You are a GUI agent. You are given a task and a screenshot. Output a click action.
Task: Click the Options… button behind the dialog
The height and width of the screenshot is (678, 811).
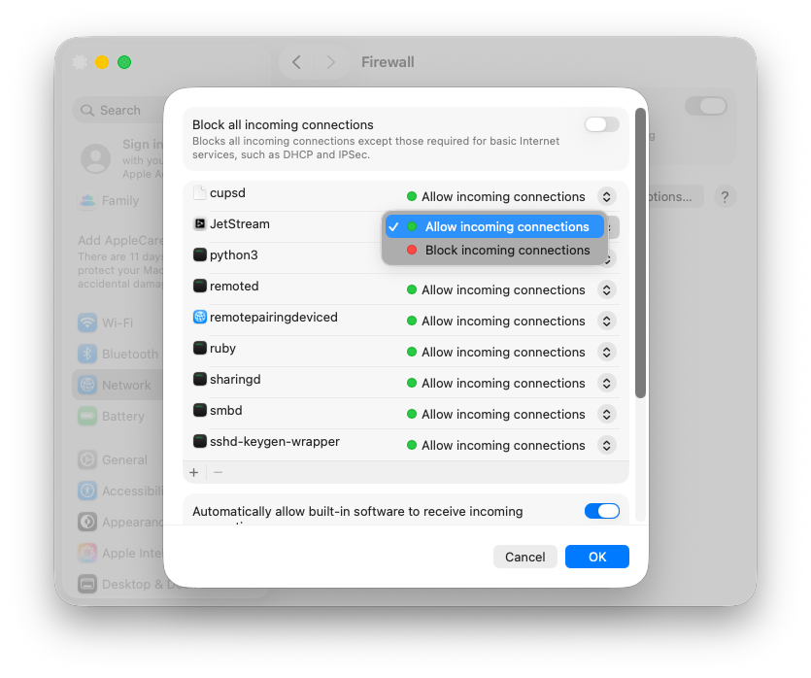675,196
